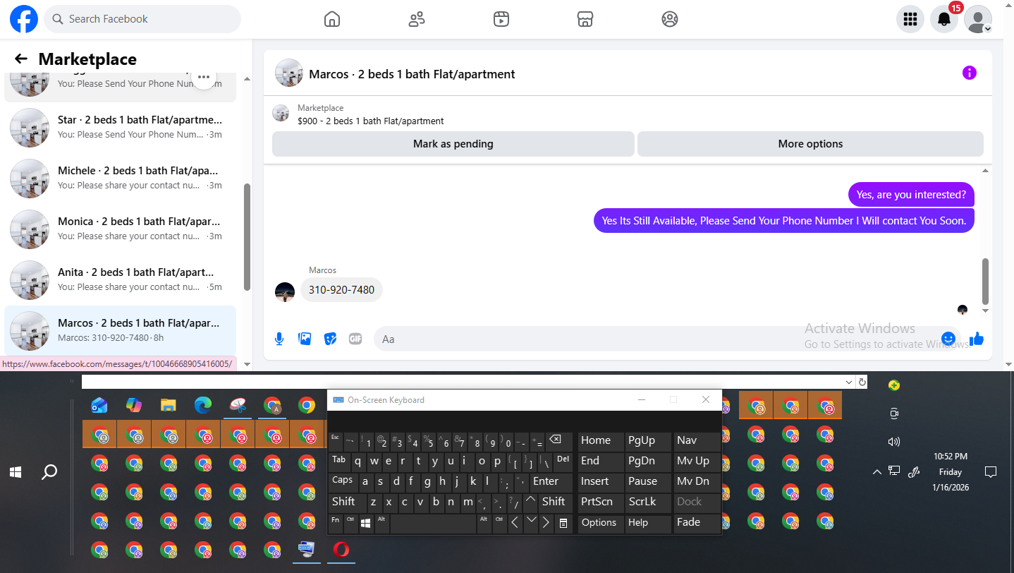Viewport: 1014px width, 573px height.
Task: Send a thumbs-up like
Action: [x=977, y=339]
